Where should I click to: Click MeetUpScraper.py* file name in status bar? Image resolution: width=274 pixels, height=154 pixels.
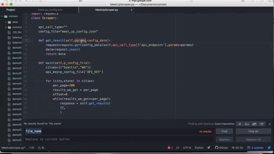pos(13,148)
